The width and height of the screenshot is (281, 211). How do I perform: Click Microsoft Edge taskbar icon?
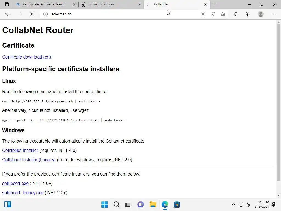pyautogui.click(x=165, y=204)
